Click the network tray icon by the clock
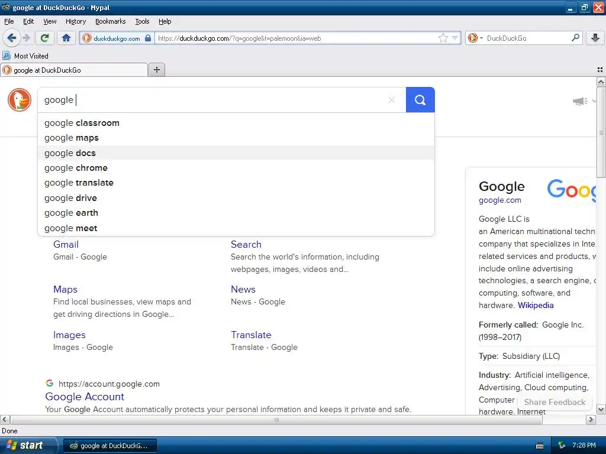This screenshot has height=454, width=606. (x=562, y=445)
